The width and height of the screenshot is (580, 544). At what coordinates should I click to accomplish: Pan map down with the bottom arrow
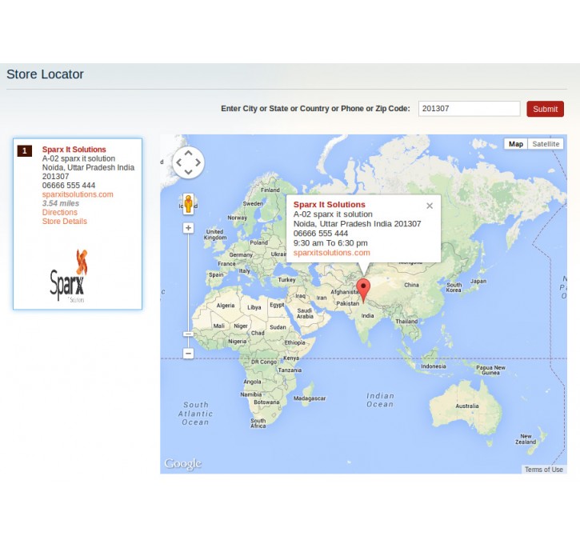[188, 172]
